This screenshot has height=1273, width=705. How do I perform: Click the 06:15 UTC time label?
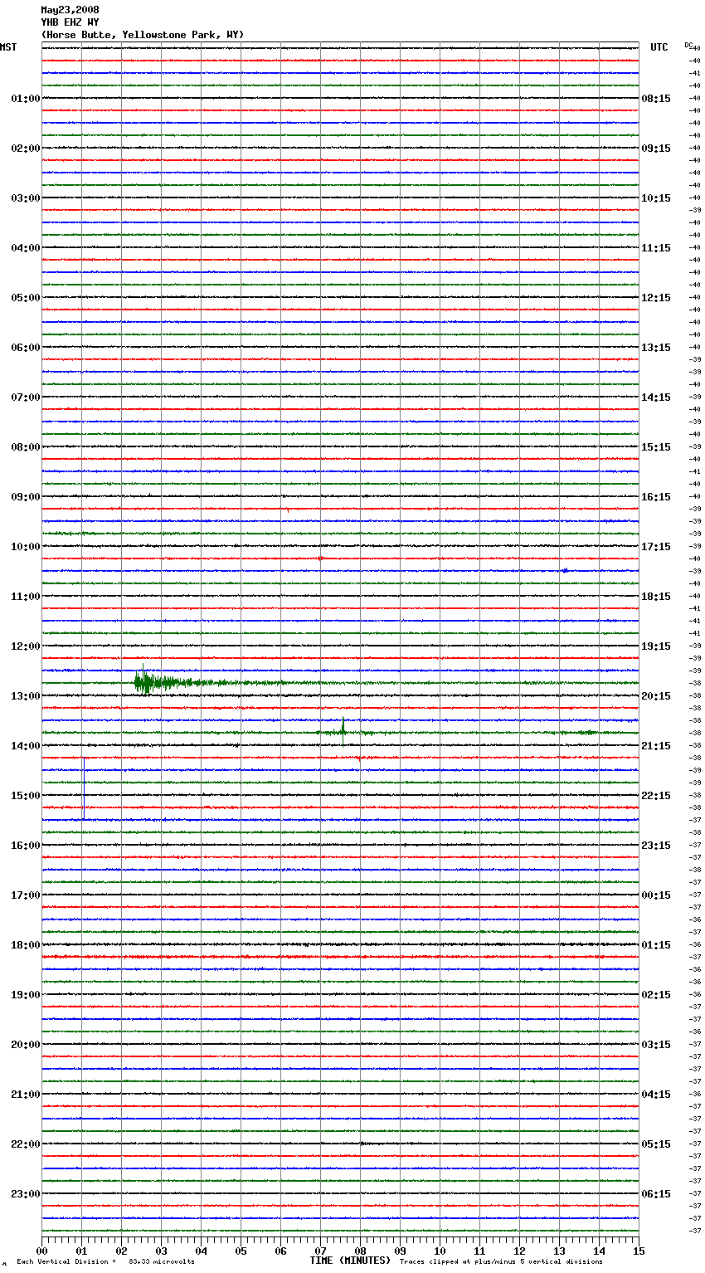(656, 1194)
